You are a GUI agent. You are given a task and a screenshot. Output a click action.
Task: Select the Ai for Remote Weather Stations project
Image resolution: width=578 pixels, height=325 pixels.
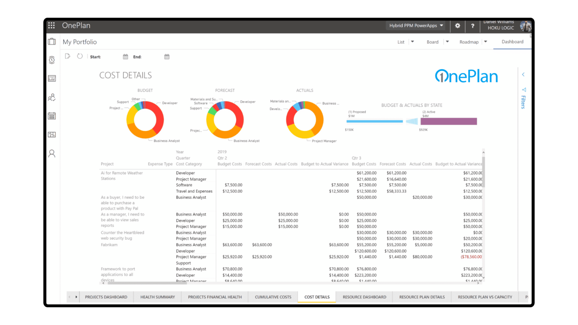(122, 176)
